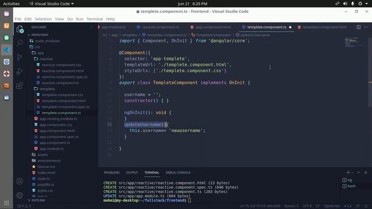The height and width of the screenshot is (209, 372).
Task: Click the Ln 15 cursor position indicator
Action: point(260,206)
